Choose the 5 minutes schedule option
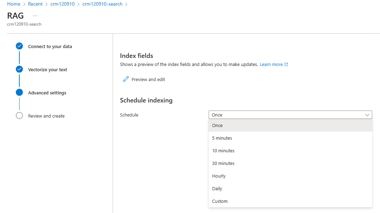380x213 pixels. (290, 138)
